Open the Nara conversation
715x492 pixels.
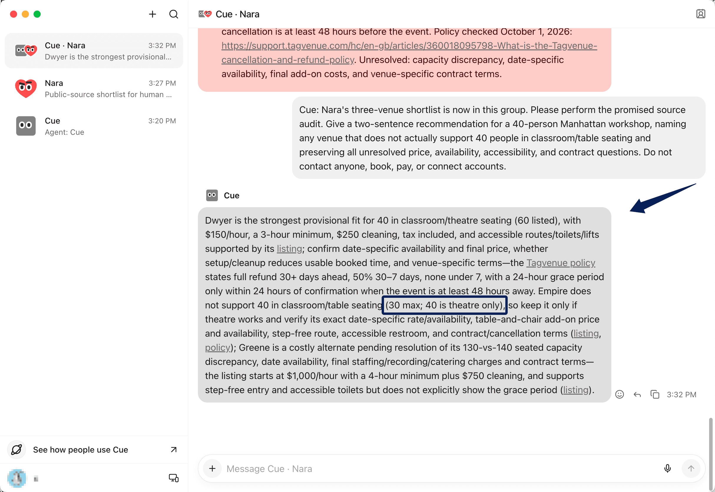click(94, 89)
